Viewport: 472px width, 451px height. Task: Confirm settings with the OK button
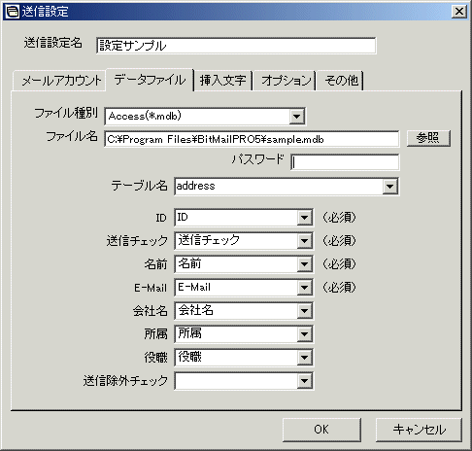321,430
